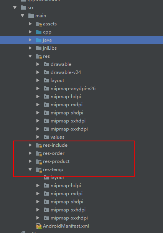Click the jniLibs folder icon
The image size is (163, 233).
coord(39,48)
